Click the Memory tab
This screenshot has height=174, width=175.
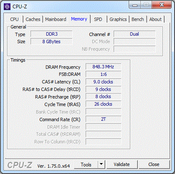(x=79, y=19)
